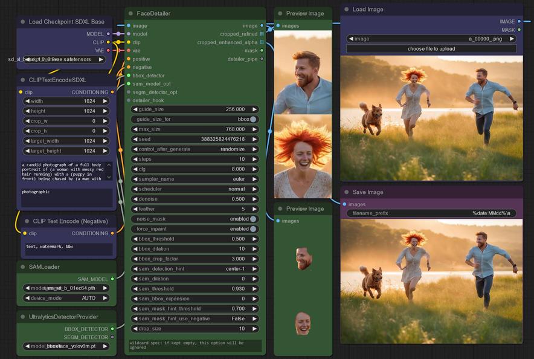The height and width of the screenshot is (359, 534).
Task: Toggle the force_inpaint enabled switch
Action: [x=253, y=229]
